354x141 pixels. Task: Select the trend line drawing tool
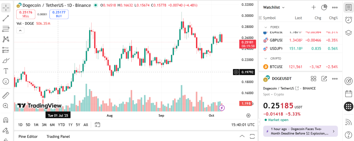click(x=6, y=18)
